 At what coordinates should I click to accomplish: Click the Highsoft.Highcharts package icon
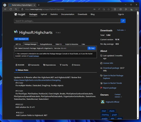[x=16, y=32]
